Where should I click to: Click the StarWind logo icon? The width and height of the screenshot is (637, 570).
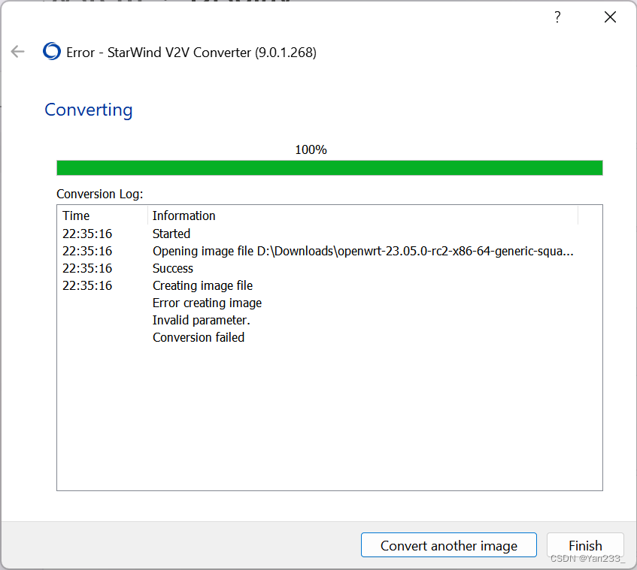52,52
